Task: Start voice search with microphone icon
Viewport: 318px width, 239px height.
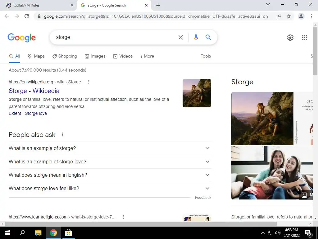Action: (x=196, y=37)
